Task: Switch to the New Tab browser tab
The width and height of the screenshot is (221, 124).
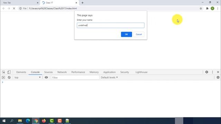Action: click(20, 3)
